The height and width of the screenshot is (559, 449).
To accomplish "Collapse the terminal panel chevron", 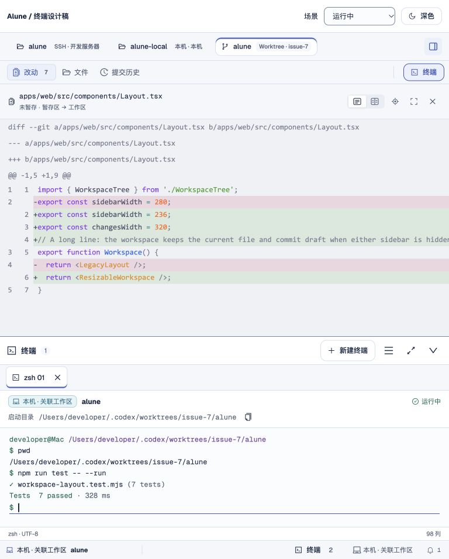I will (433, 350).
